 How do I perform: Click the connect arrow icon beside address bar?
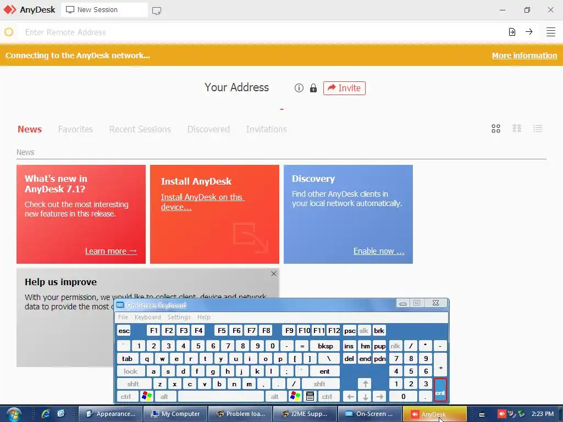tap(529, 32)
